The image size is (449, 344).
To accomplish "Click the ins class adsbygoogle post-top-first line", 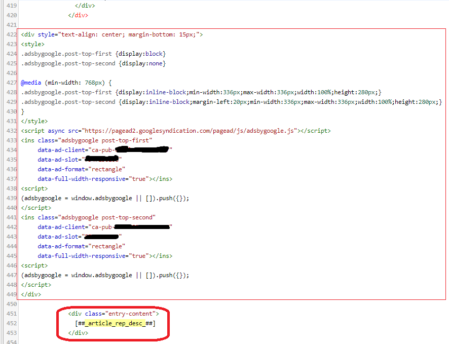I will point(87,140).
